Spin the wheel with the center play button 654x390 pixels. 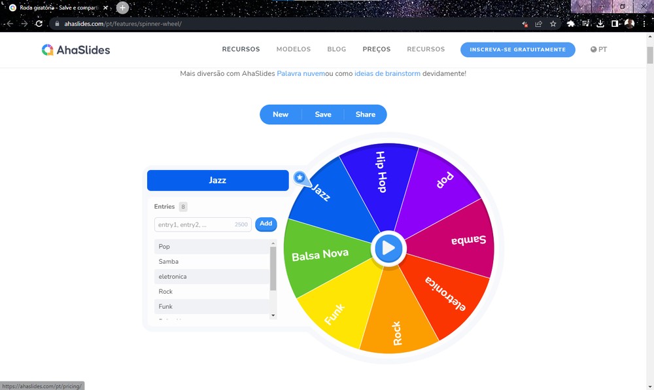tap(388, 248)
